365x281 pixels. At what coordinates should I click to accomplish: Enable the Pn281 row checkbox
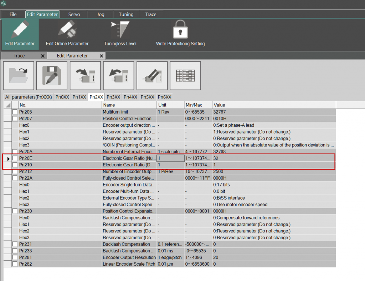click(x=15, y=257)
